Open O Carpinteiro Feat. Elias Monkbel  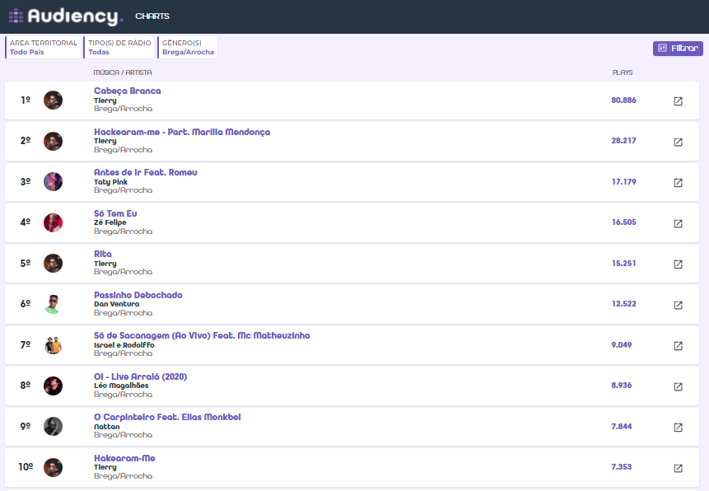167,417
